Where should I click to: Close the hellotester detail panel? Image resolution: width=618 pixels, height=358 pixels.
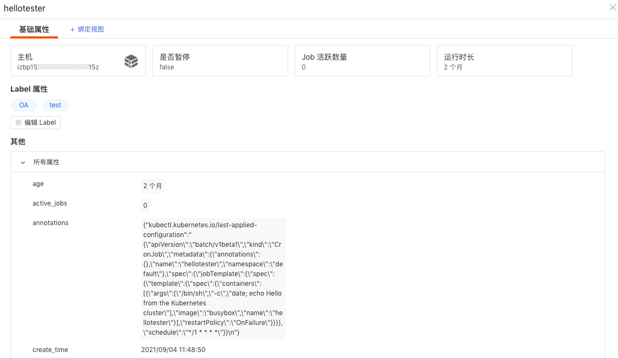[613, 8]
